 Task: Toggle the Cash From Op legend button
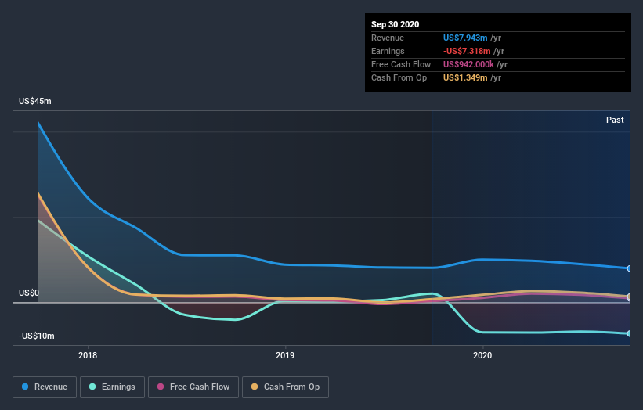[285, 387]
